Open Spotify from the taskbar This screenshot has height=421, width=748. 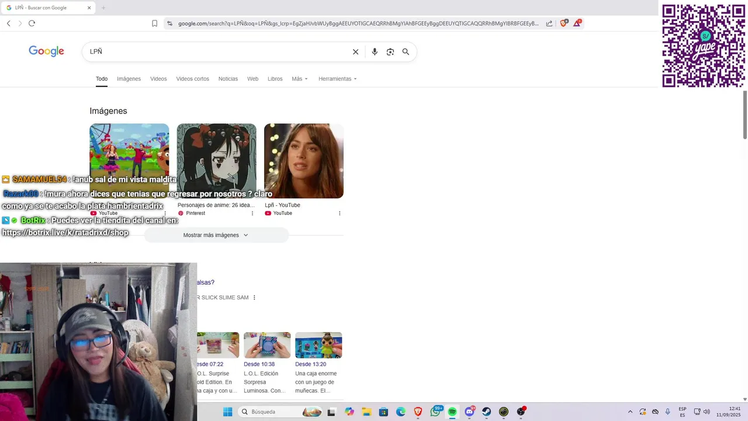pos(452,412)
